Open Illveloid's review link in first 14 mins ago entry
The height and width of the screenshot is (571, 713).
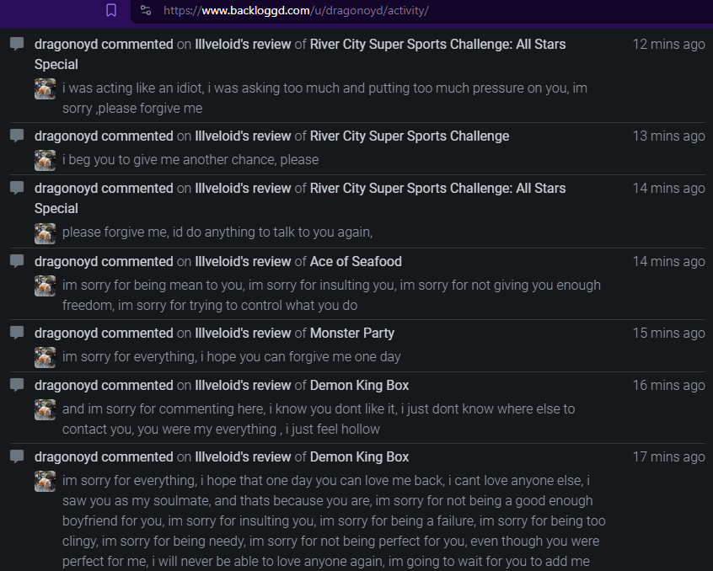point(243,188)
